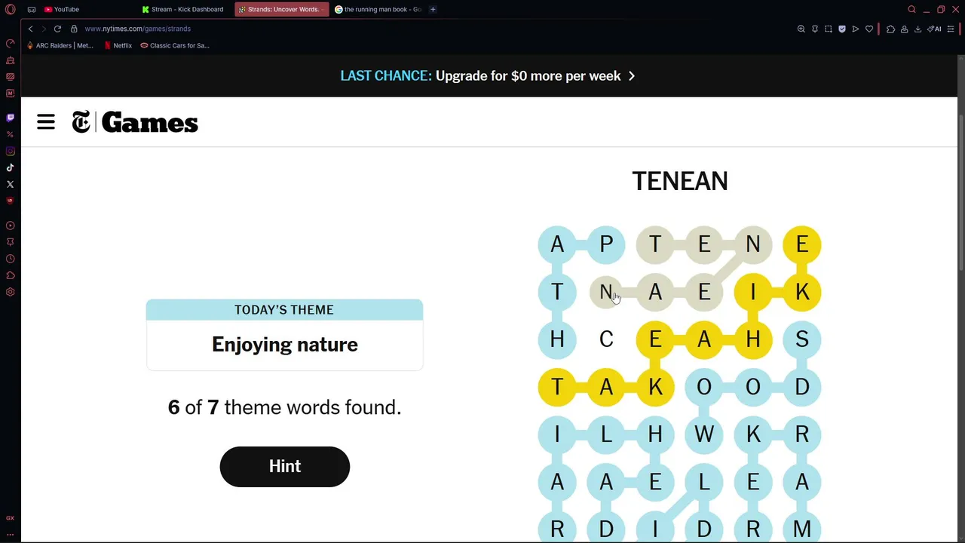Click the current guess text TENEAN
The width and height of the screenshot is (965, 543).
coord(680,181)
